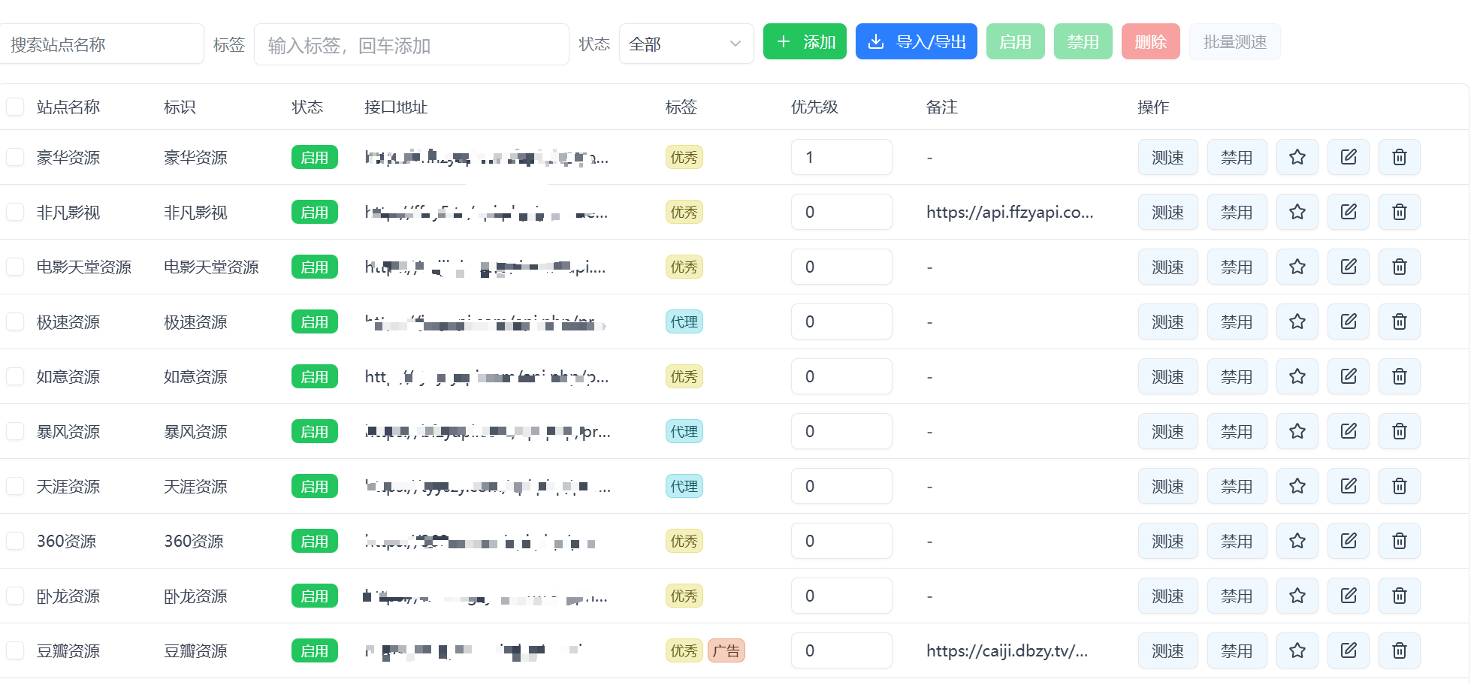Open the note link https://caiji.dbzy.tv
1483x685 pixels.
pyautogui.click(x=1008, y=650)
